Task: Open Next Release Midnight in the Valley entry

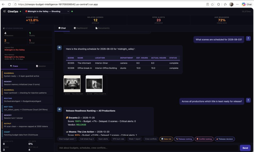Action: point(28,57)
